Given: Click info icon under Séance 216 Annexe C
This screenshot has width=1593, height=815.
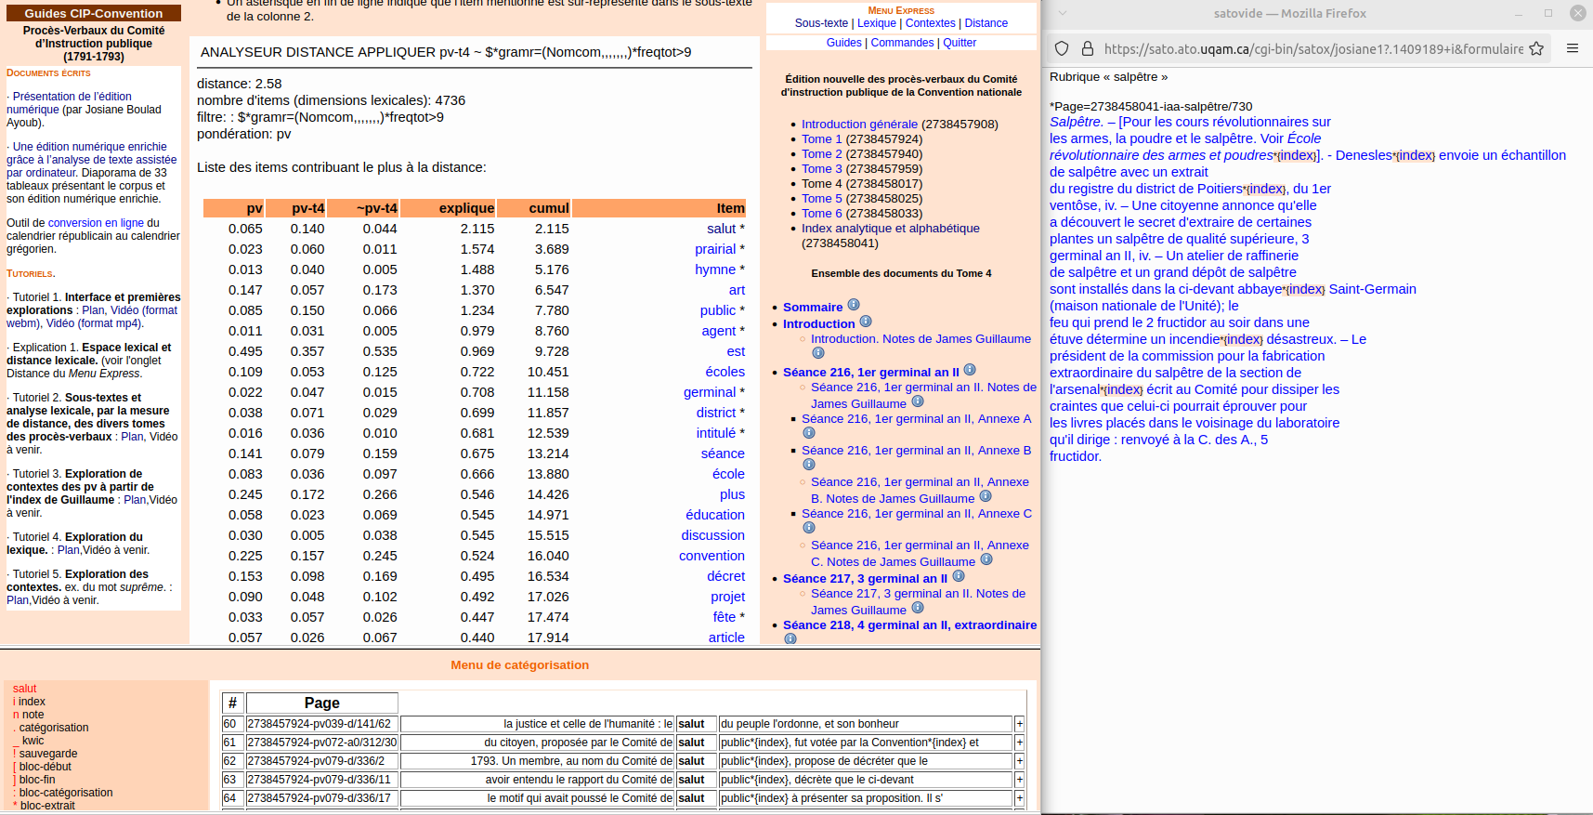Looking at the screenshot, I should point(809,528).
